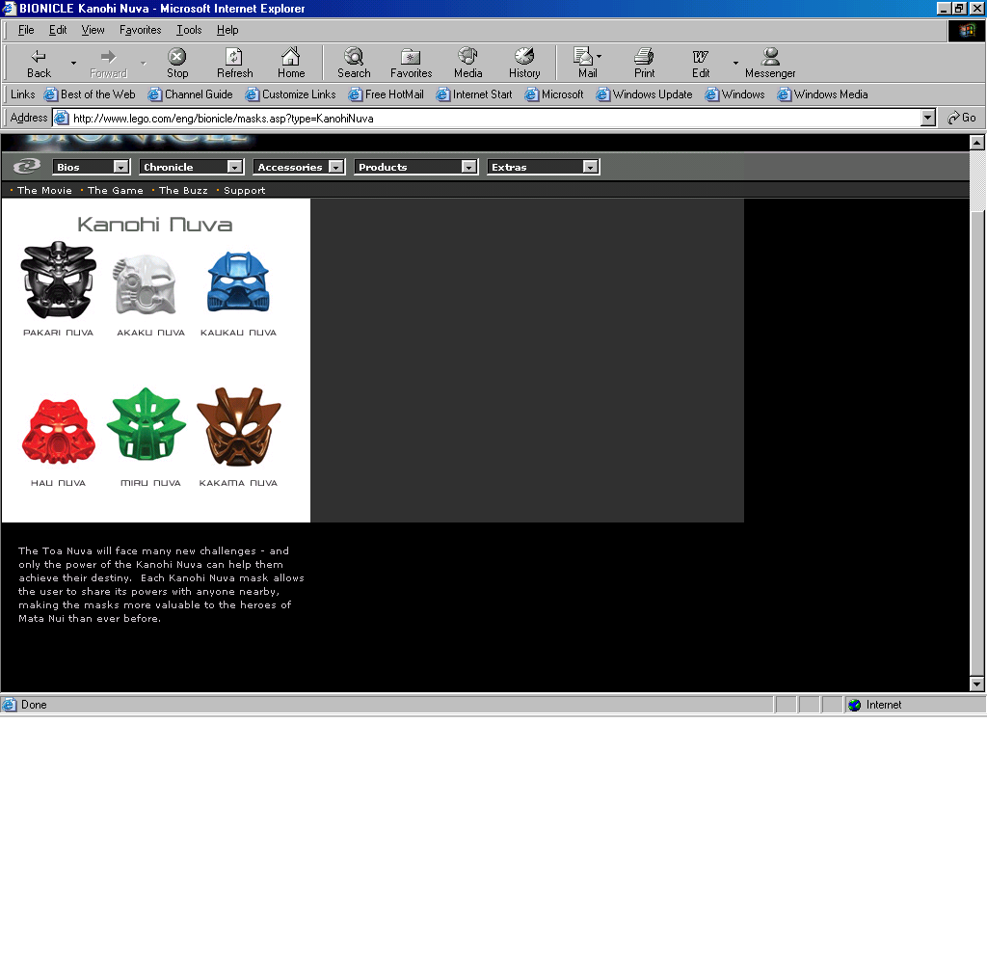The height and width of the screenshot is (964, 987).
Task: Open the Edit menu in menu bar
Action: [58, 30]
